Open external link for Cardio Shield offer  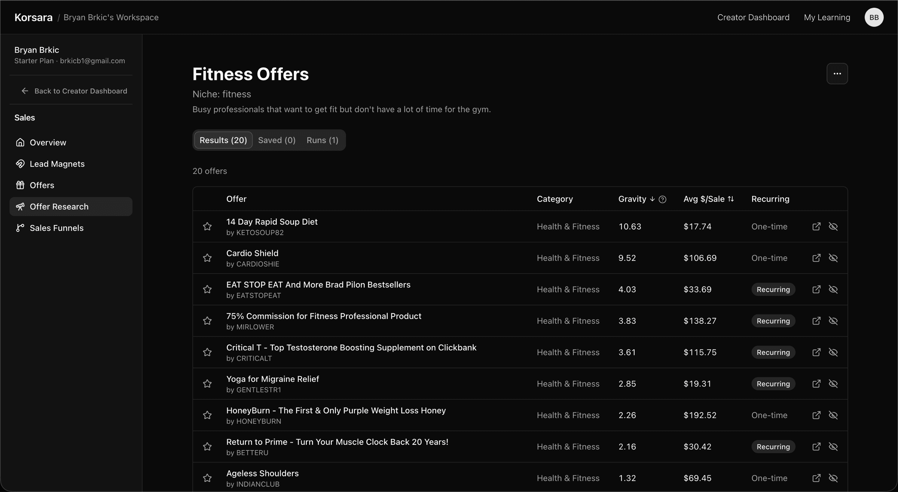pyautogui.click(x=816, y=258)
